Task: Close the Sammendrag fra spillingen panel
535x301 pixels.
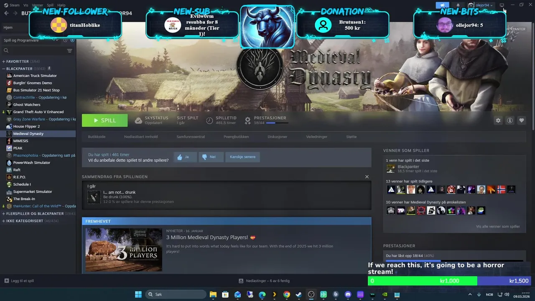Action: click(367, 177)
